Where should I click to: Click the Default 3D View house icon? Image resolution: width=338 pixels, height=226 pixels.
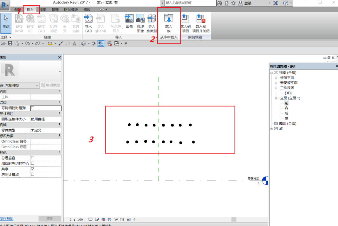coord(83,44)
